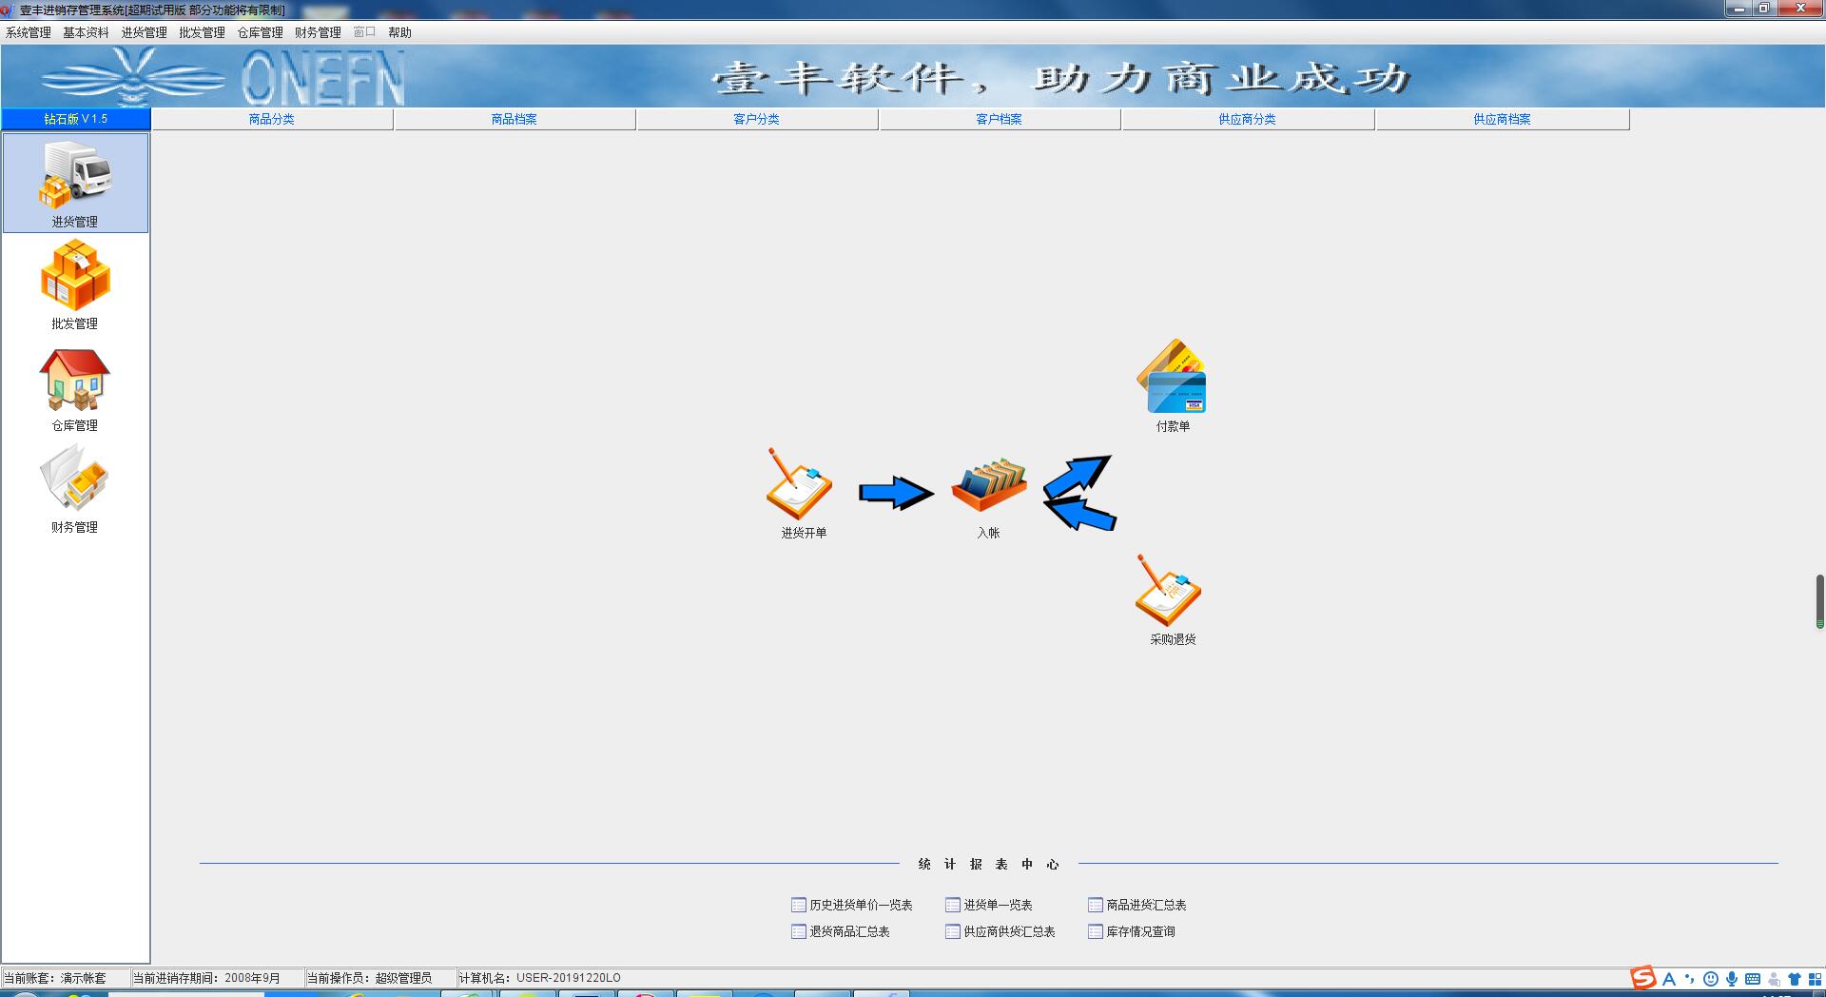The height and width of the screenshot is (997, 1826).
Task: Click the 计算机名: USER-20191220LO status entry
Action: 539,978
